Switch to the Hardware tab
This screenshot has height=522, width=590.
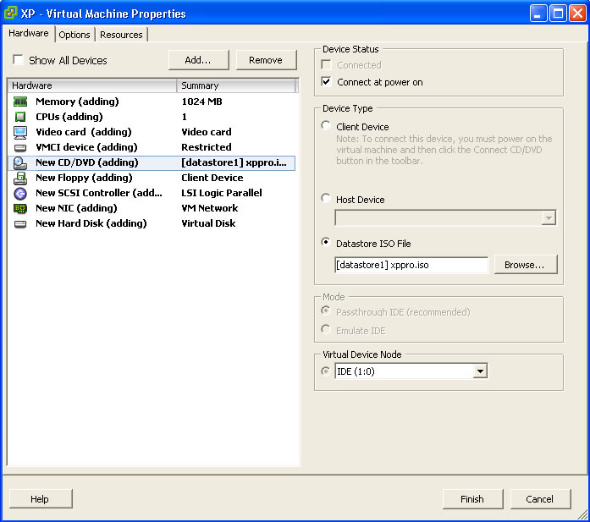click(x=29, y=34)
